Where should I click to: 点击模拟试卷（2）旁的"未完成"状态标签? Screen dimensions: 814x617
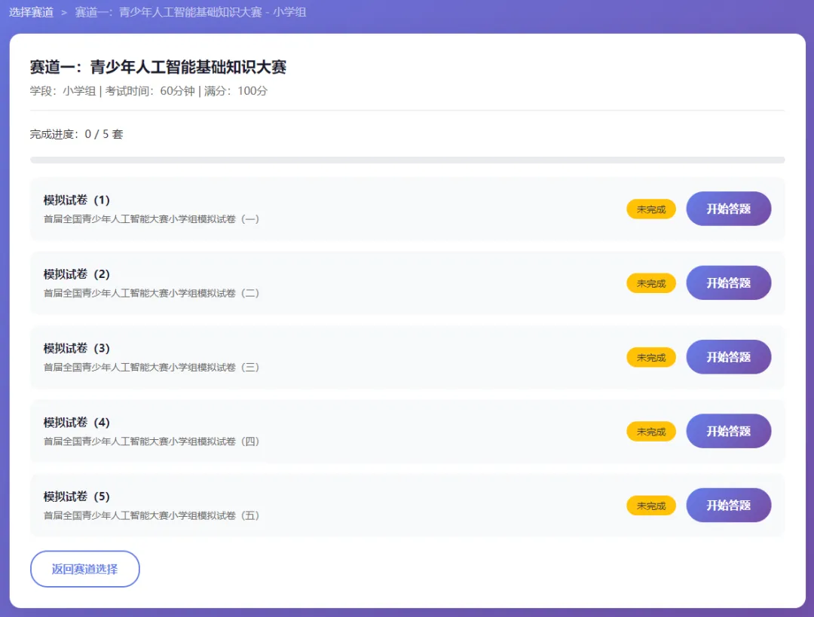[x=650, y=283]
